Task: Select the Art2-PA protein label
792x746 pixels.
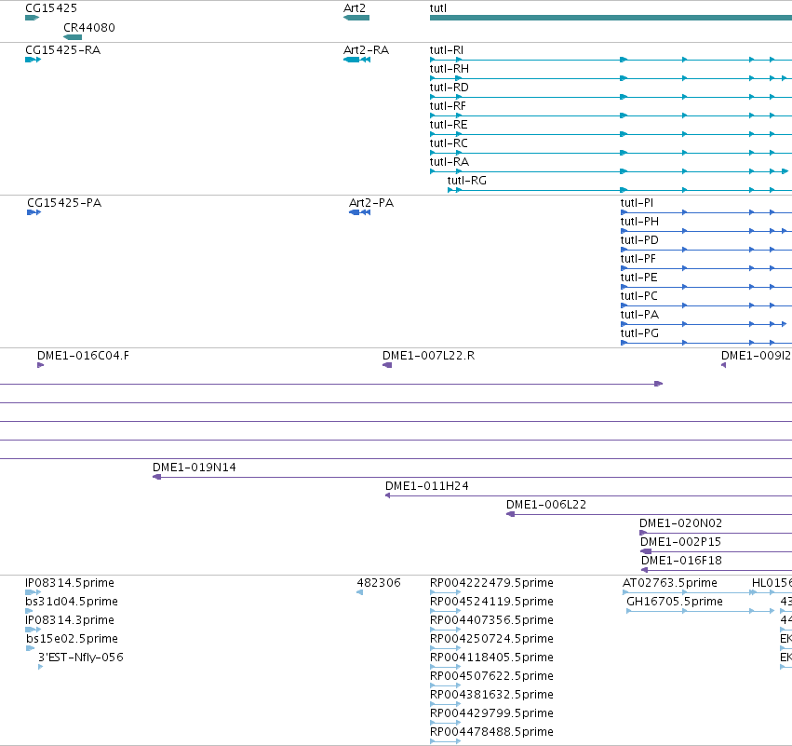Action: tap(371, 203)
